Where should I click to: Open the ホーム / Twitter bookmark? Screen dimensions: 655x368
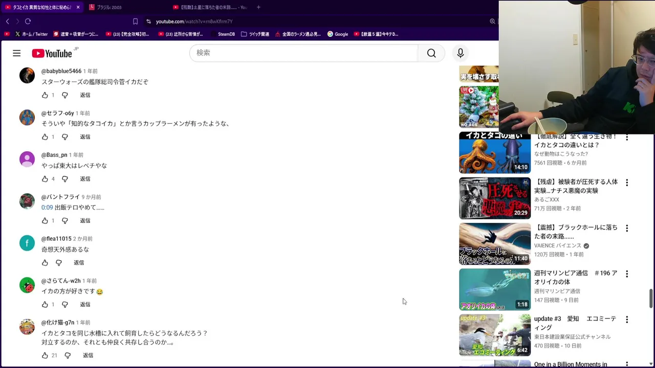click(x=32, y=34)
